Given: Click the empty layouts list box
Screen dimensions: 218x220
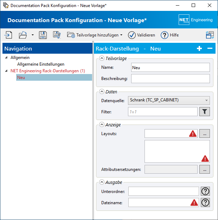Looking at the screenshot, I should [177, 151].
